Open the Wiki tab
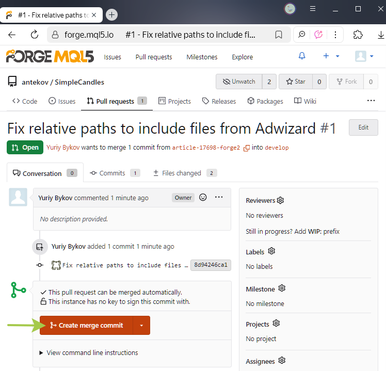Image resolution: width=386 pixels, height=371 pixels. point(305,101)
